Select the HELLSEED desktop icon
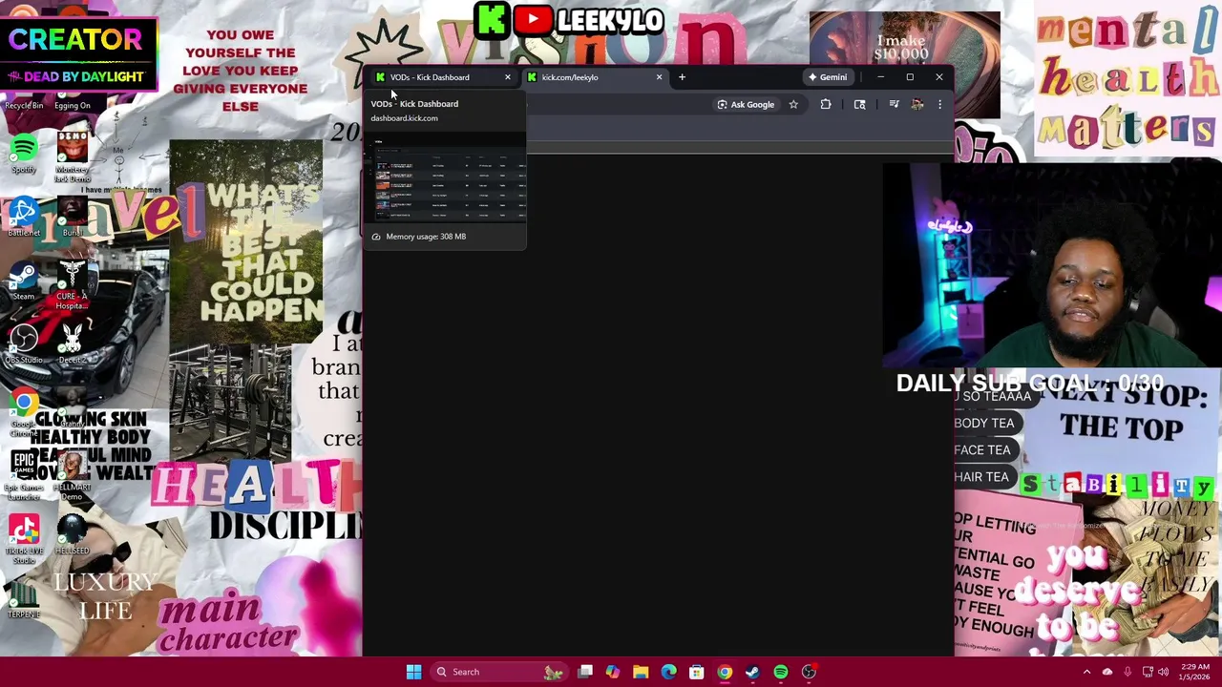Viewport: 1222px width, 687px height. pos(72,536)
